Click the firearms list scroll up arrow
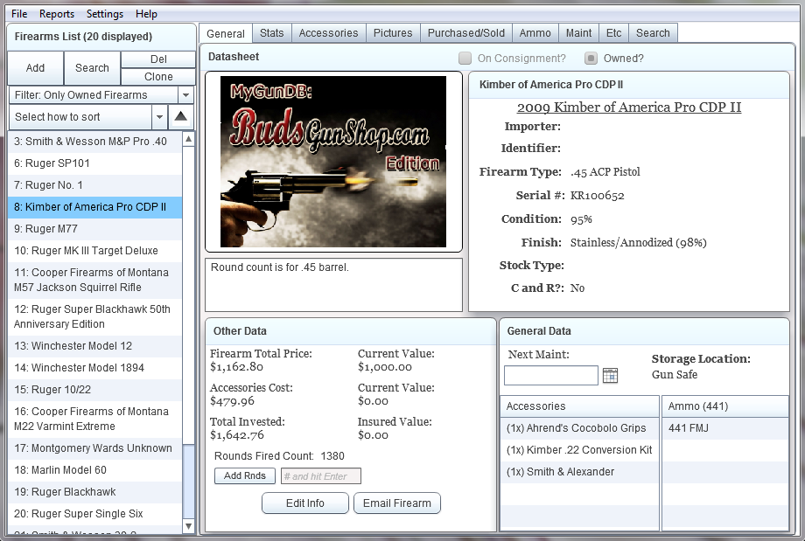 coord(188,139)
